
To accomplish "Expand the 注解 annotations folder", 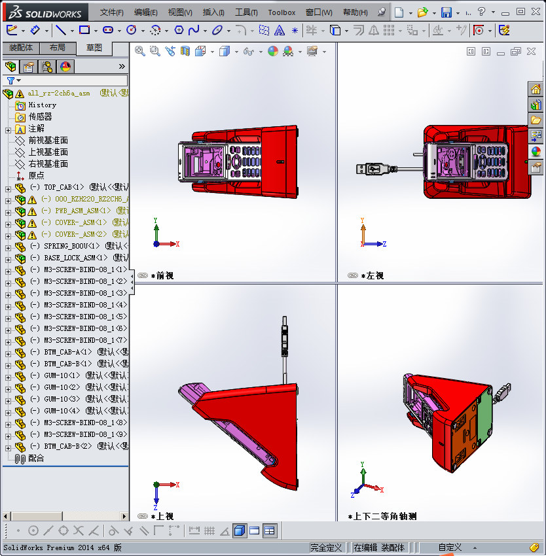I will (8, 130).
